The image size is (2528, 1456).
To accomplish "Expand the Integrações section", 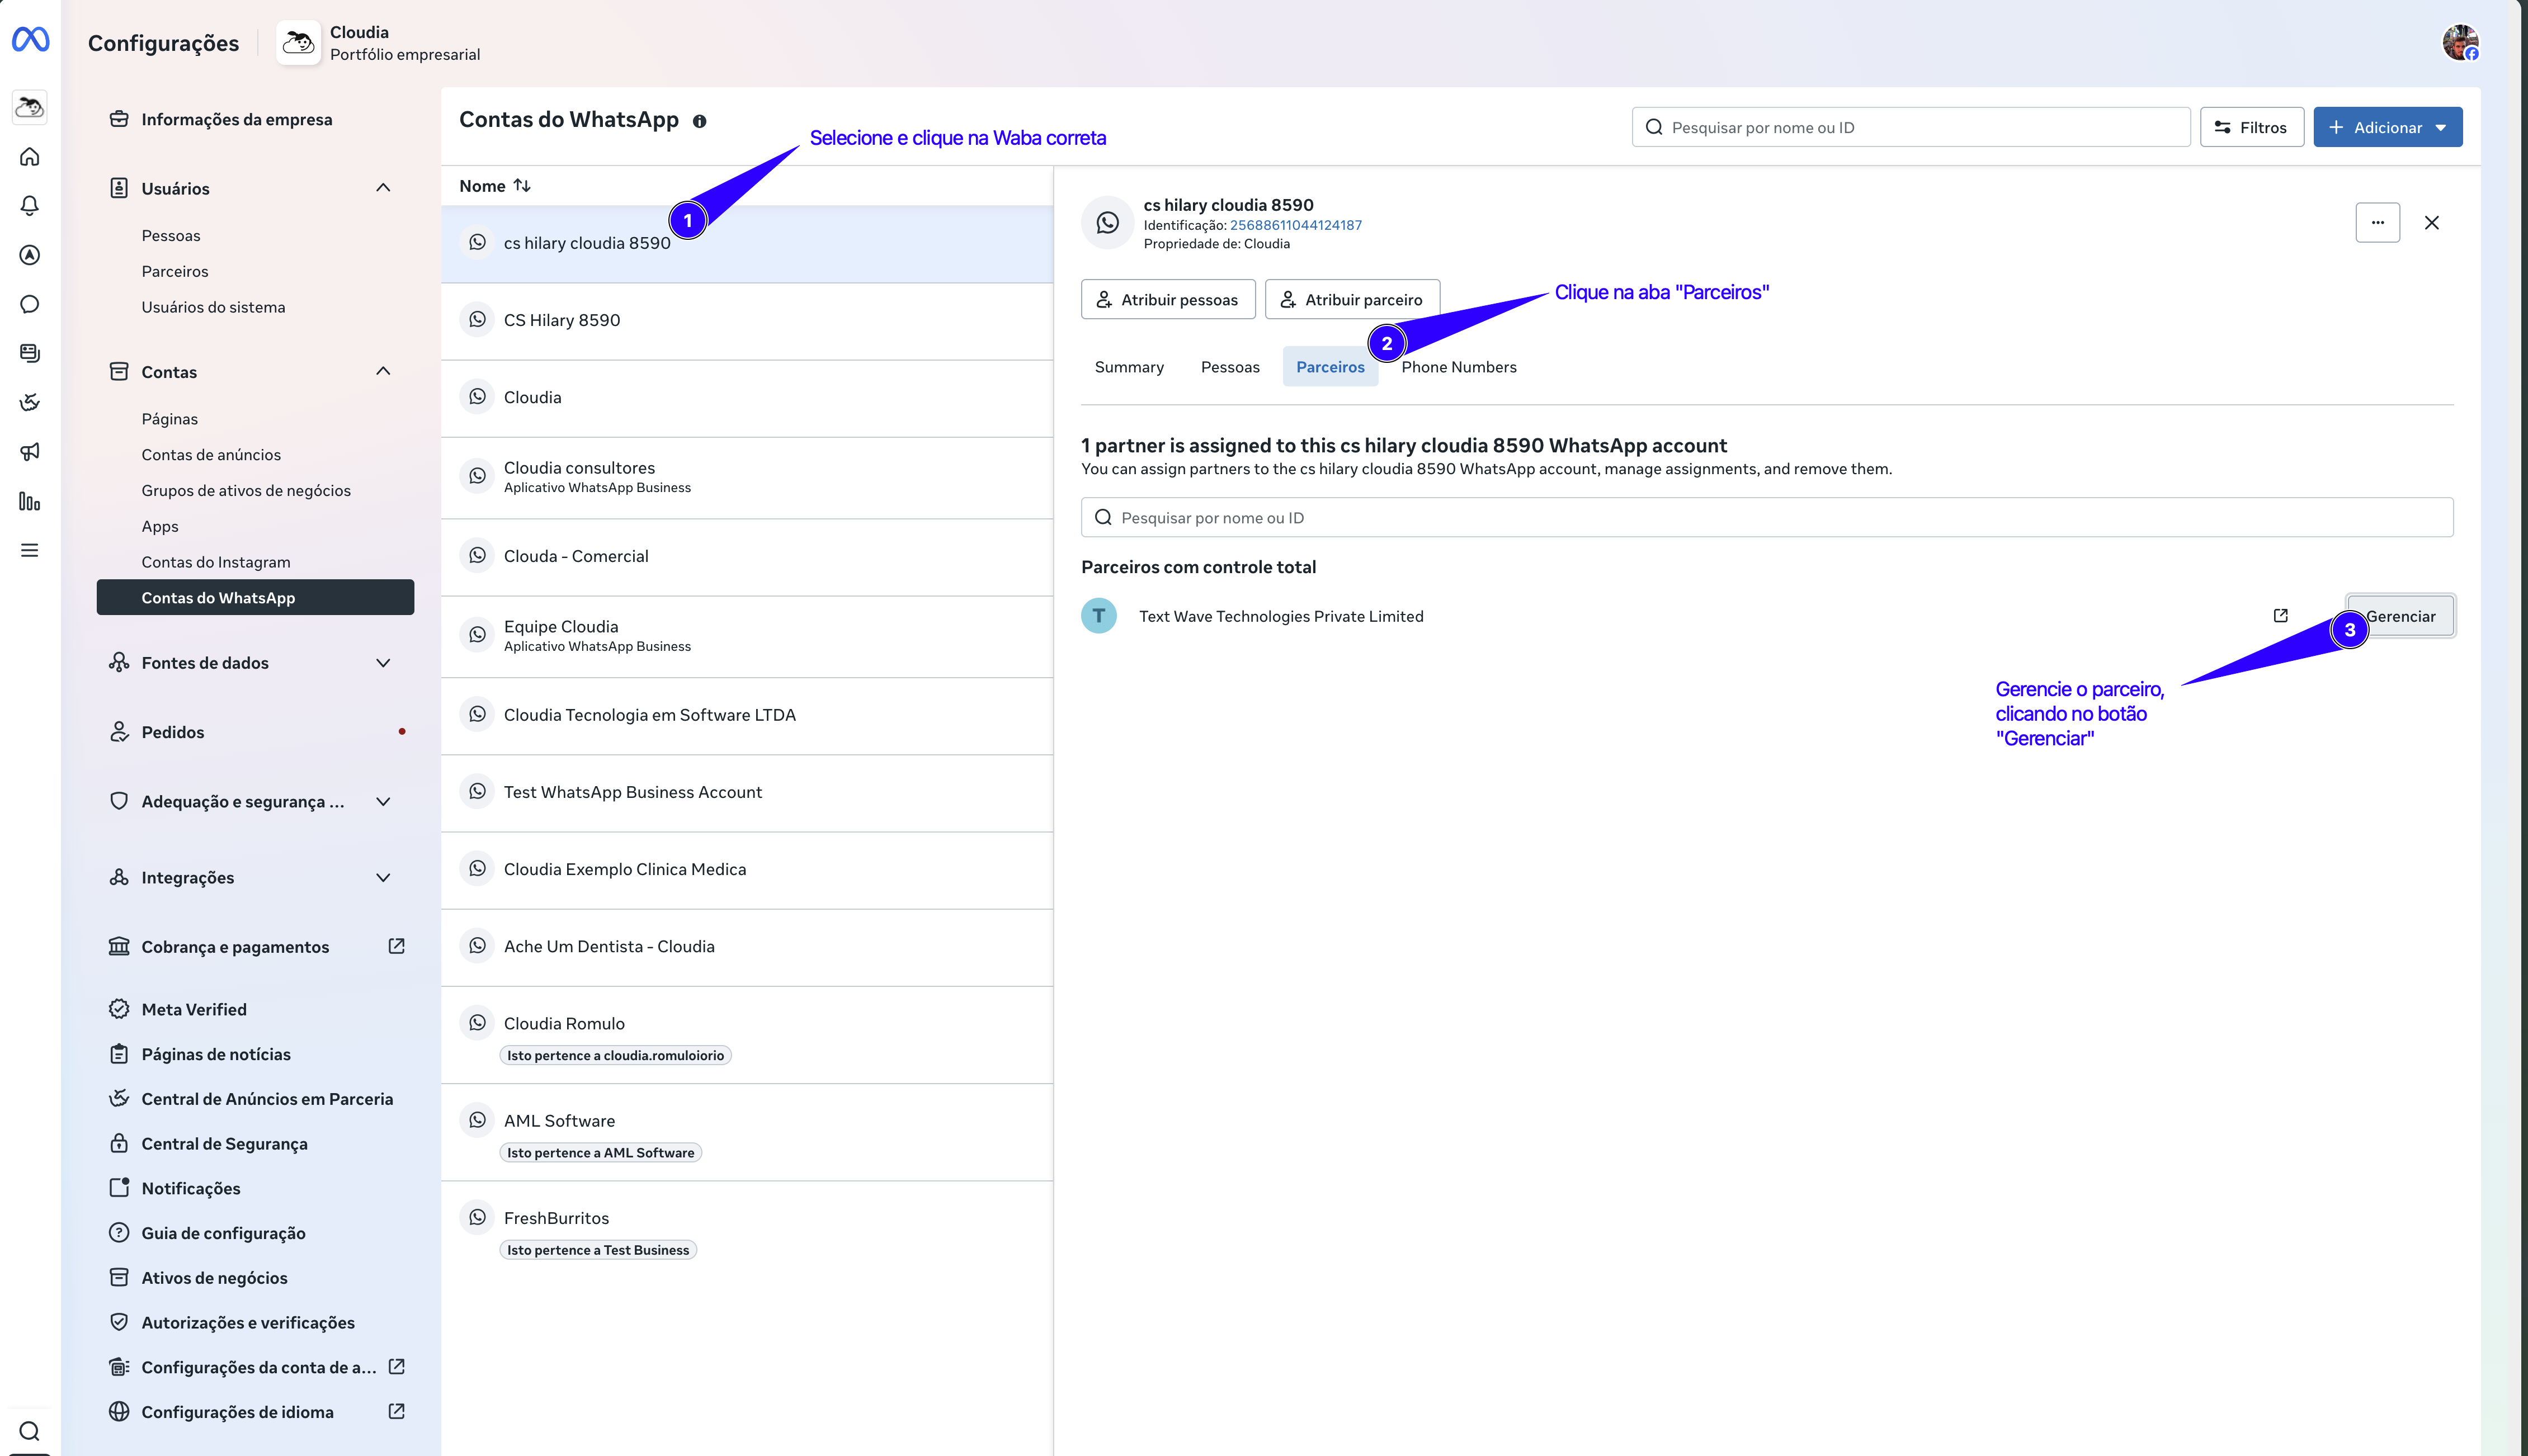I will pyautogui.click(x=383, y=878).
